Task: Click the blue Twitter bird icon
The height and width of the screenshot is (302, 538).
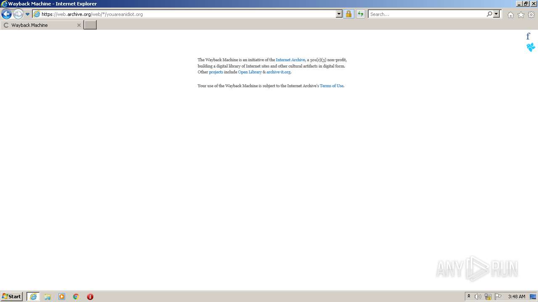Action: click(531, 47)
